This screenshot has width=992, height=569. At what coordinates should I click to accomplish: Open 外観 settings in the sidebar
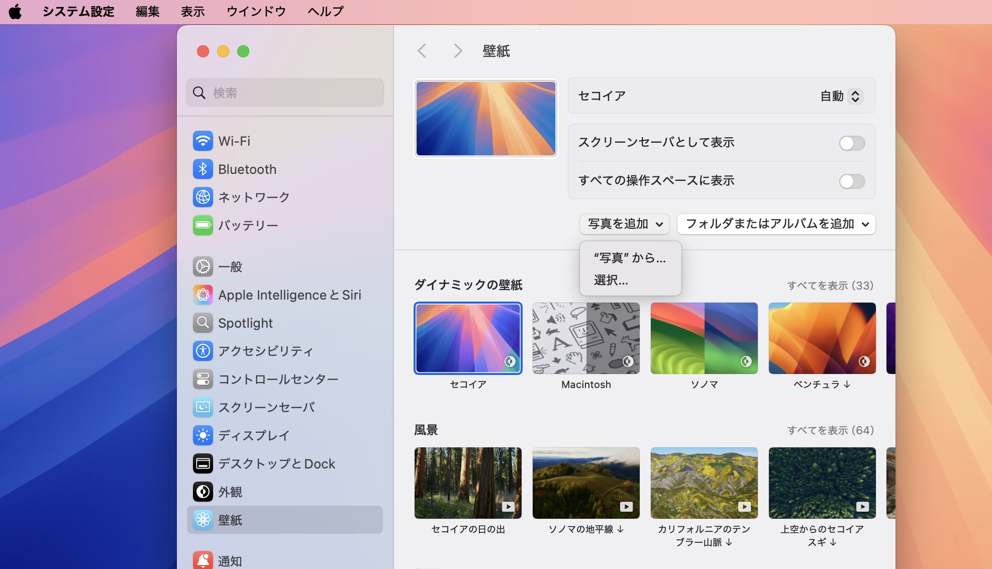click(x=230, y=492)
